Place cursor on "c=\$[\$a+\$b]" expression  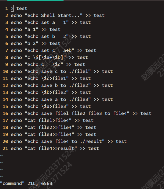[x=45, y=57]
